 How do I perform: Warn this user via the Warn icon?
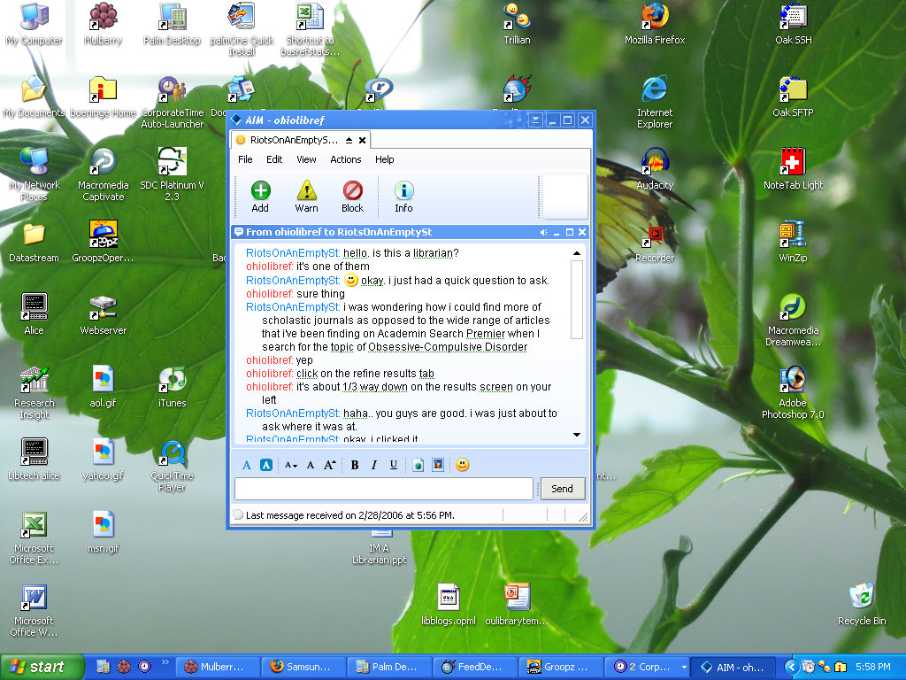pyautogui.click(x=306, y=197)
